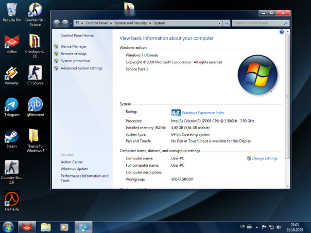Open Remote settings link
The image size is (311, 233).
73,53
